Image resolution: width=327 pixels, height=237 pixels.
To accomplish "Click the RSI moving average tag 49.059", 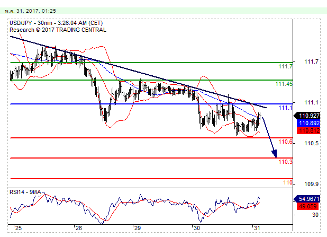I will (x=308, y=206).
